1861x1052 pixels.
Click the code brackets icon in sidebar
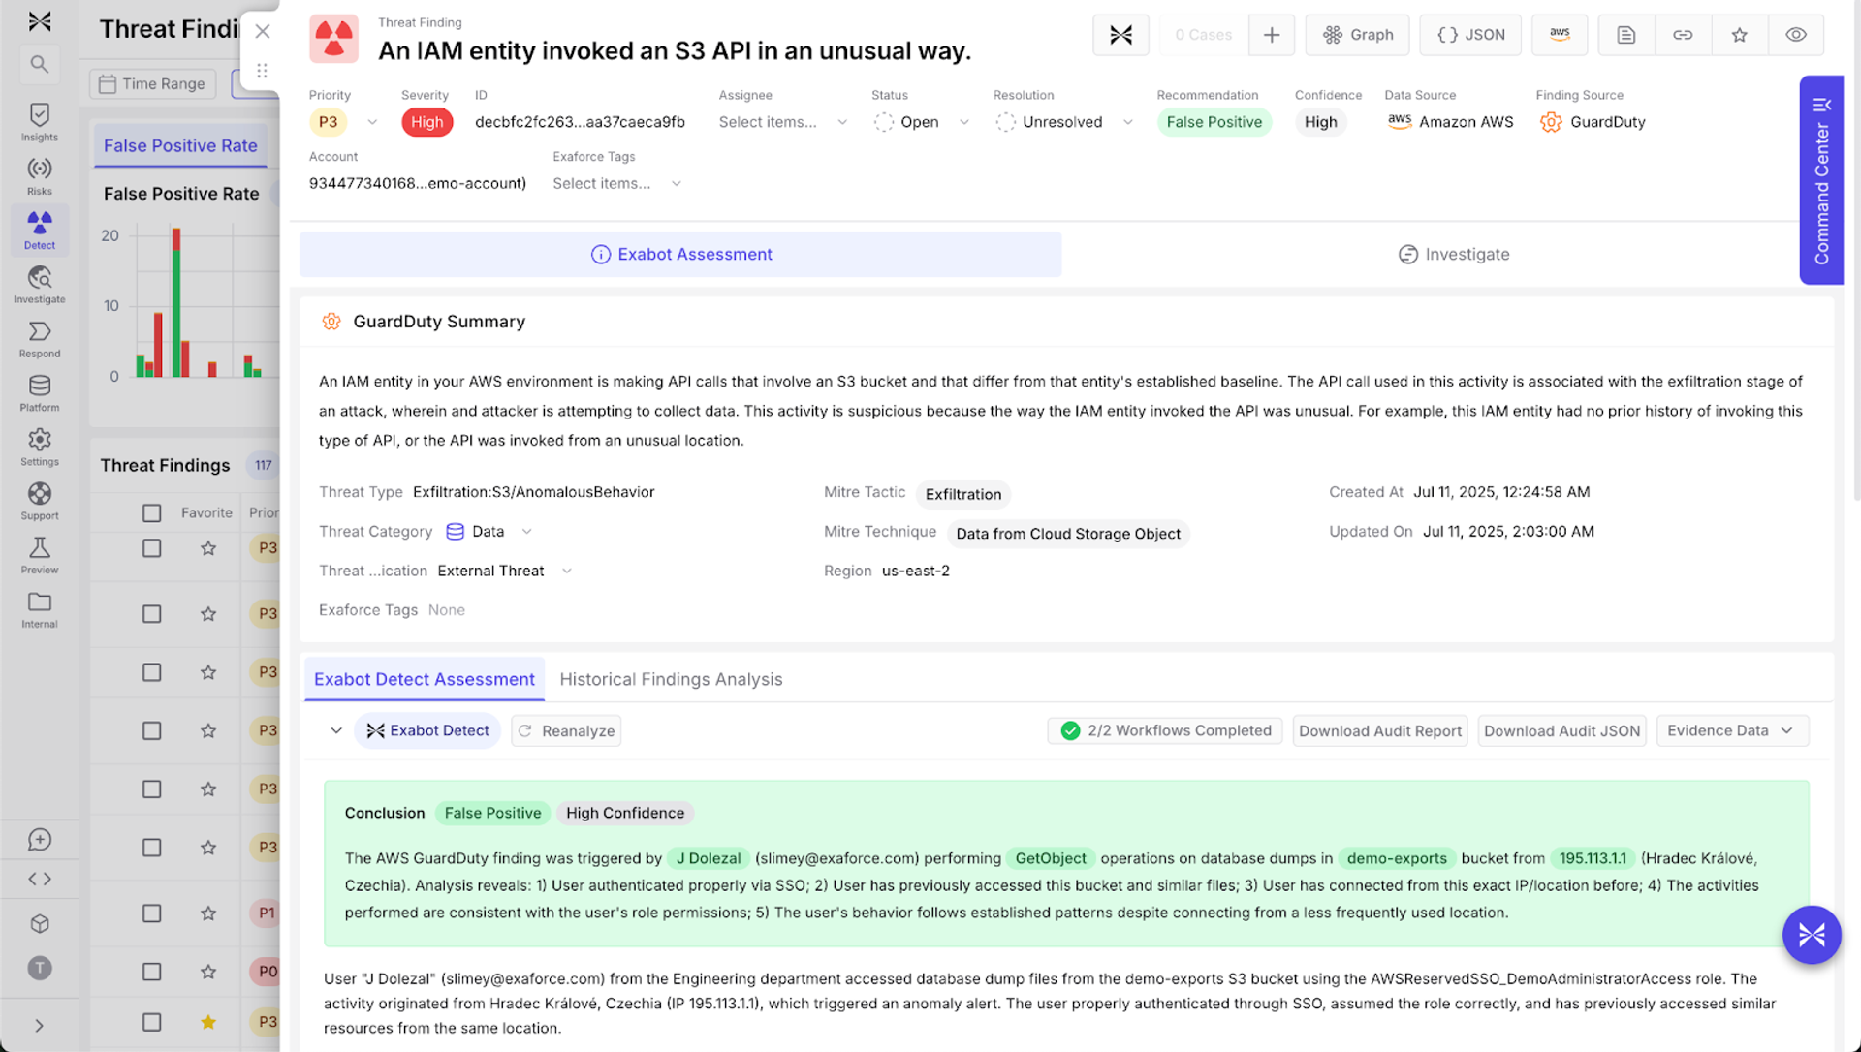tap(40, 880)
